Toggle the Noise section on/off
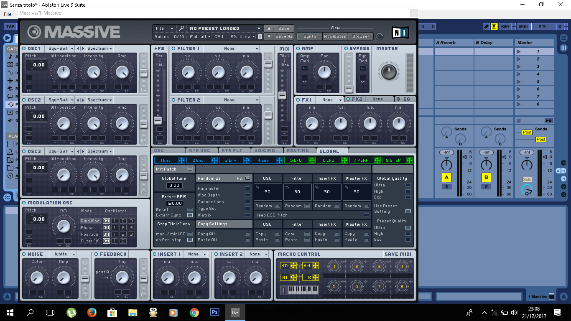The width and height of the screenshot is (571, 321). click(24, 254)
